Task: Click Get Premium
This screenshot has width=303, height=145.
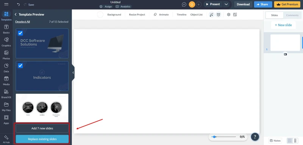Action: point(287,4)
